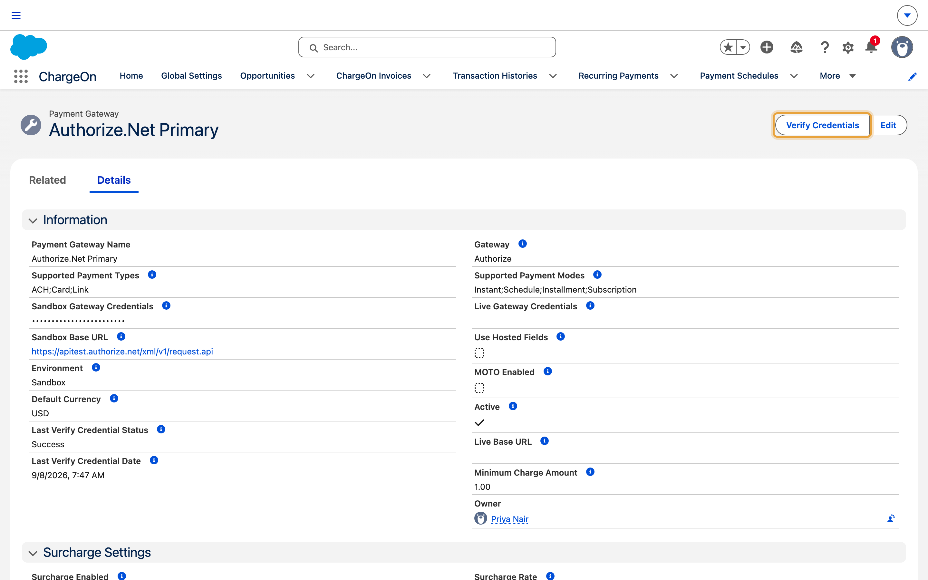Screen dimensions: 928x580
Task: Open the apitest.authorize.net sandbox URL link
Action: click(122, 351)
